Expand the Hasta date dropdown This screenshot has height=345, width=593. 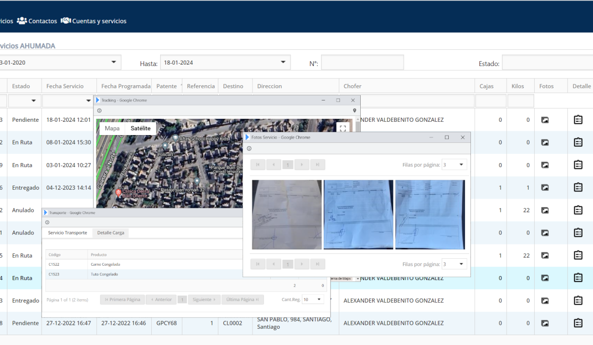point(283,62)
